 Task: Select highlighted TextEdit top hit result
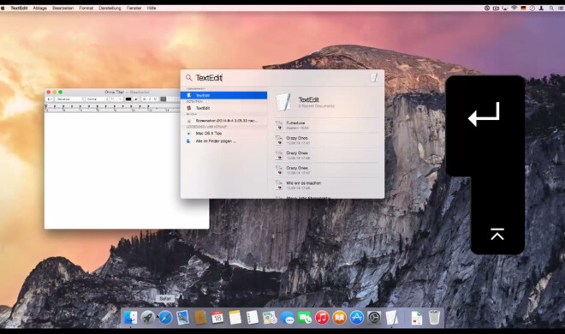point(223,95)
